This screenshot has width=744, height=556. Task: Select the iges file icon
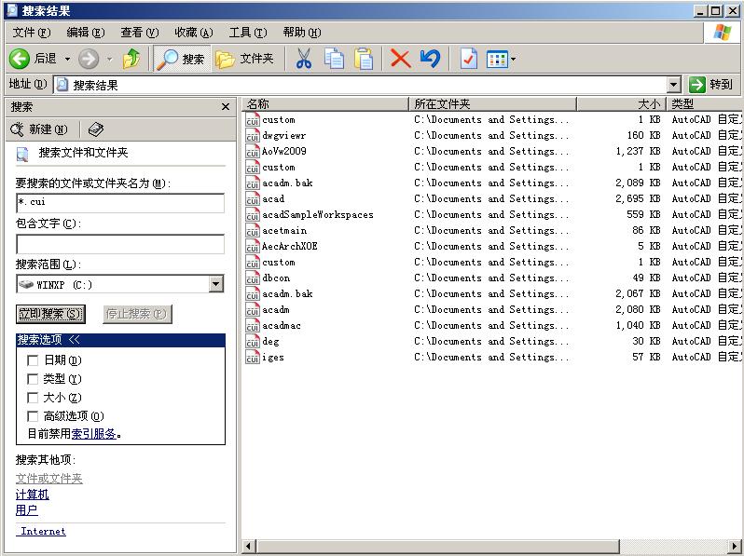253,358
